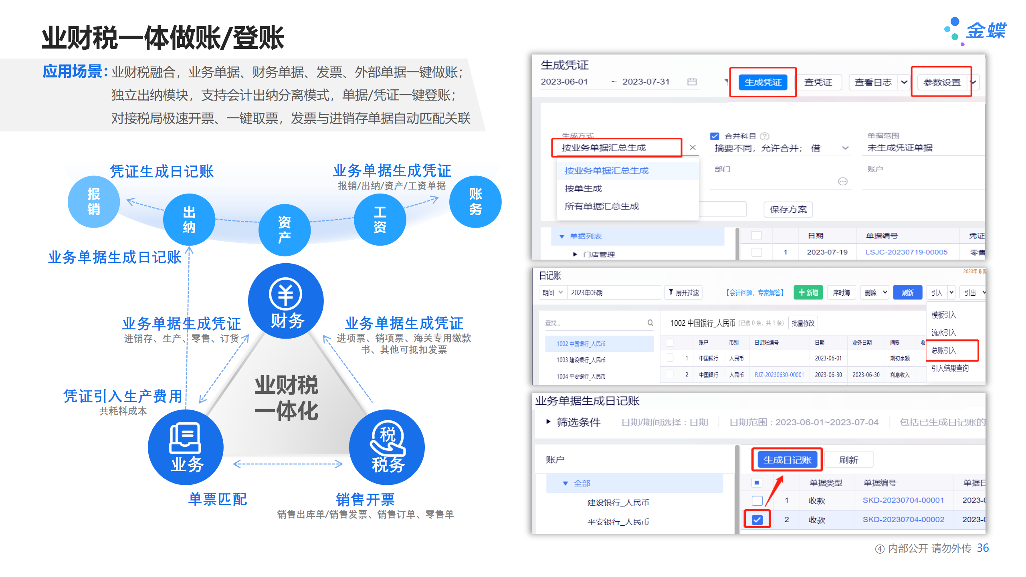Image resolution: width=1026 pixels, height=577 pixels.
Task: Click the blue 生成凭证 button
Action: (763, 82)
